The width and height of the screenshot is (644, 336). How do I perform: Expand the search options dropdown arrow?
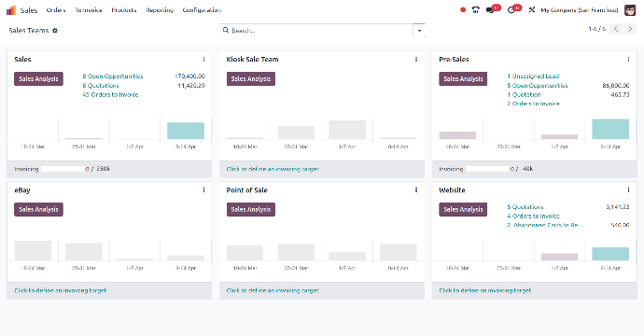tap(419, 31)
